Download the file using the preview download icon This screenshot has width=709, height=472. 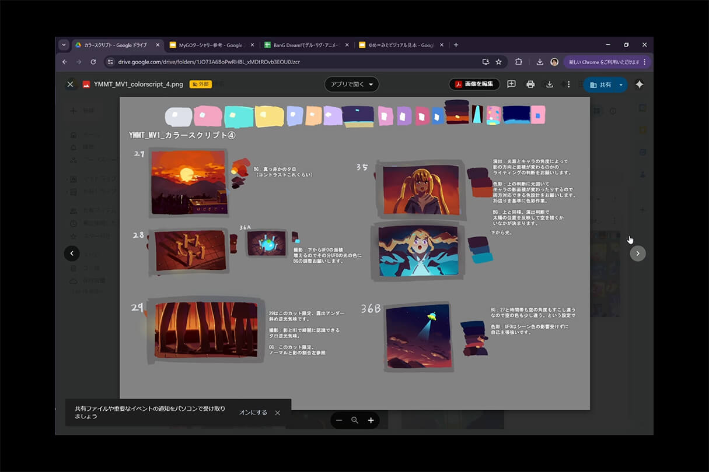[549, 84]
